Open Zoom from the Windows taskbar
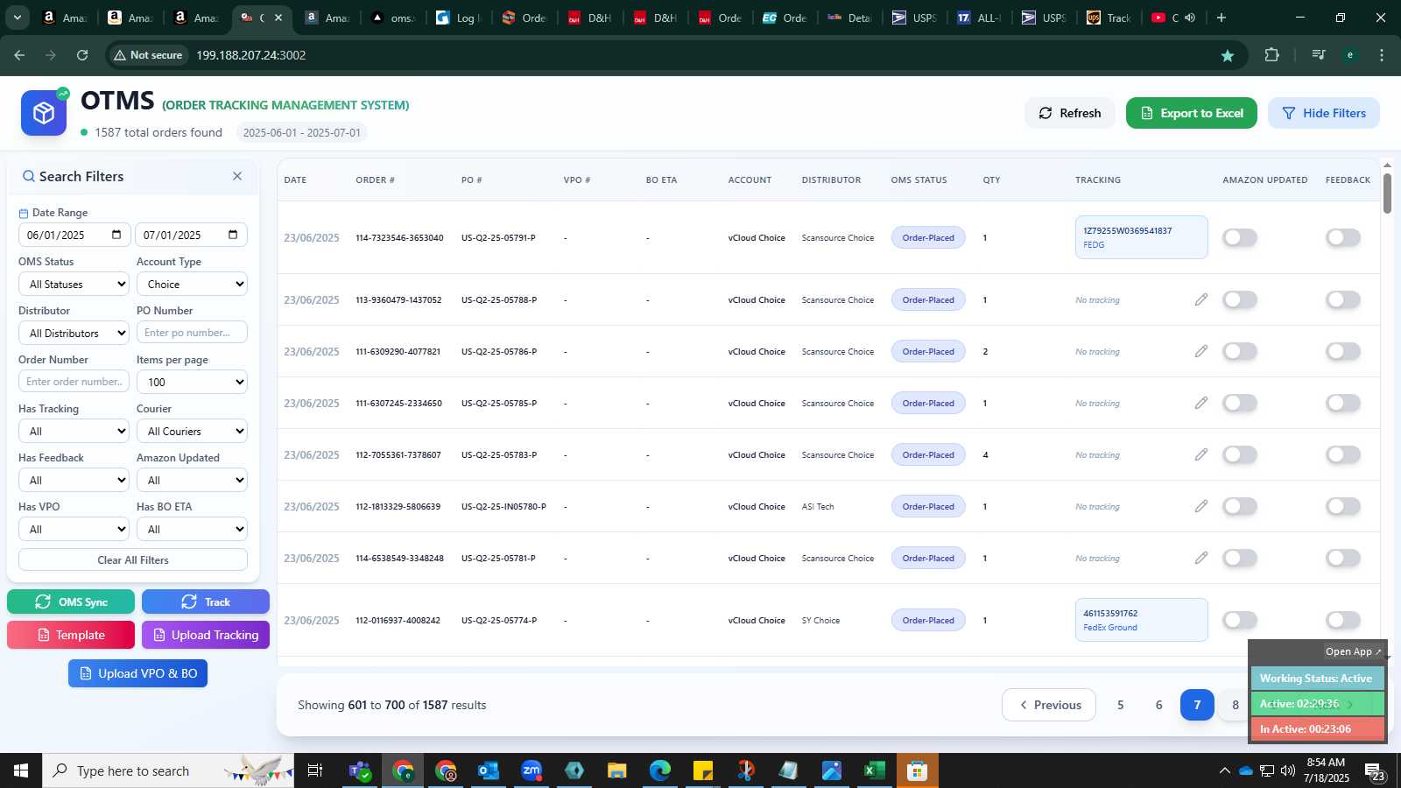This screenshot has width=1401, height=788. (x=532, y=770)
